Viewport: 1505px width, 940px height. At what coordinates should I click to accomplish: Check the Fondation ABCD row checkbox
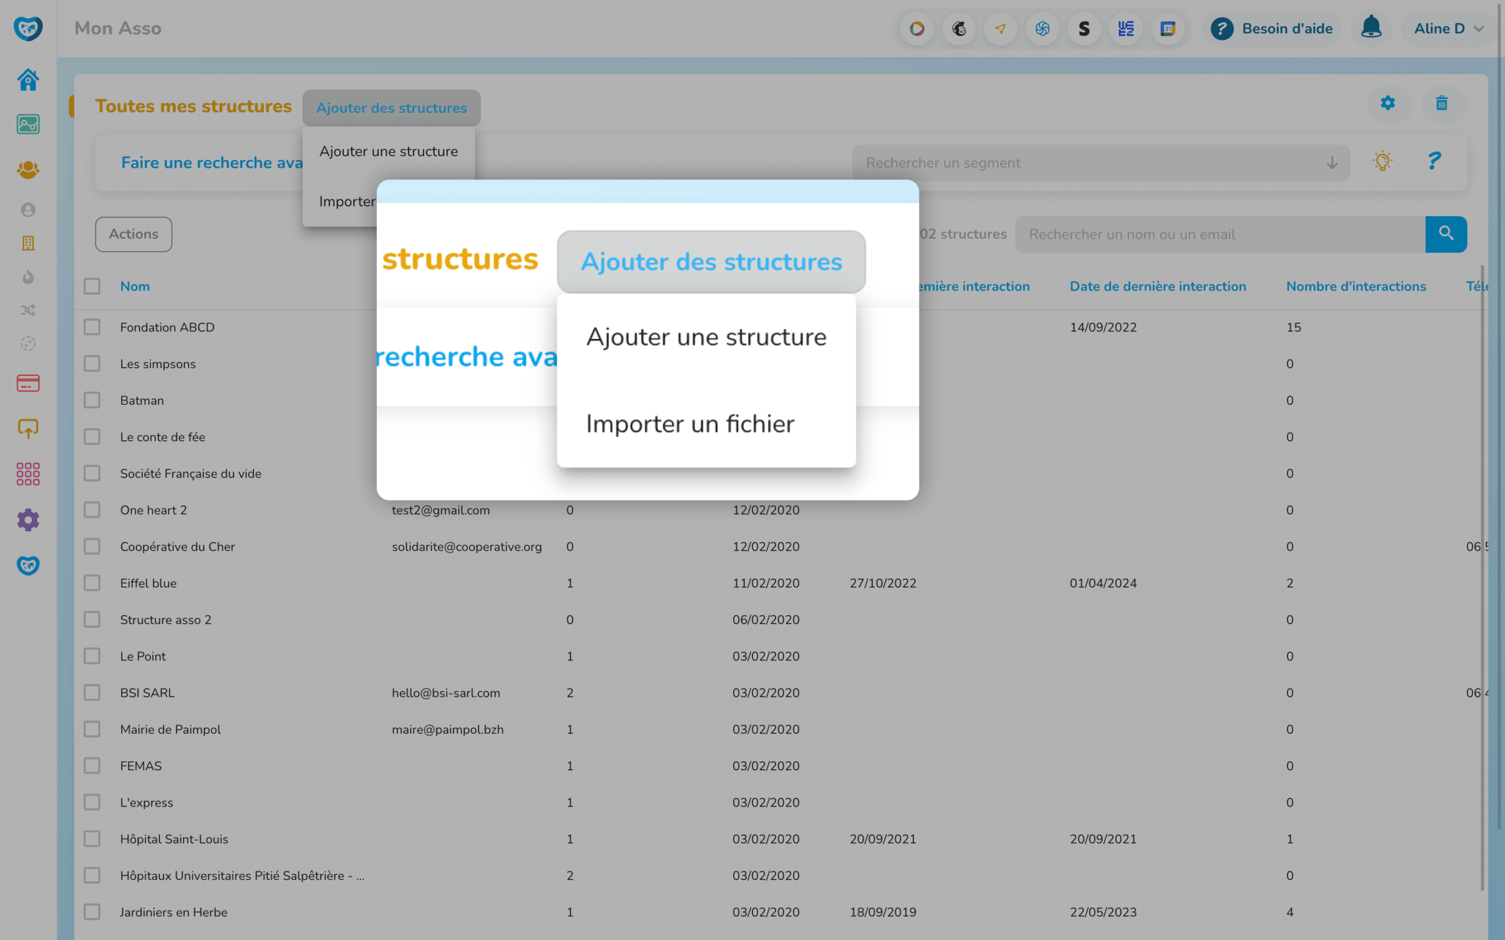pyautogui.click(x=92, y=327)
